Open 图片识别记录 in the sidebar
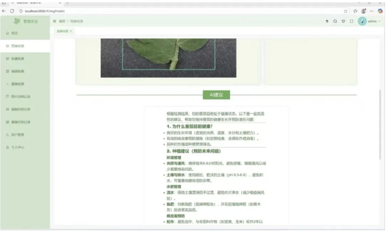This screenshot has width=390, height=233. pos(25,97)
